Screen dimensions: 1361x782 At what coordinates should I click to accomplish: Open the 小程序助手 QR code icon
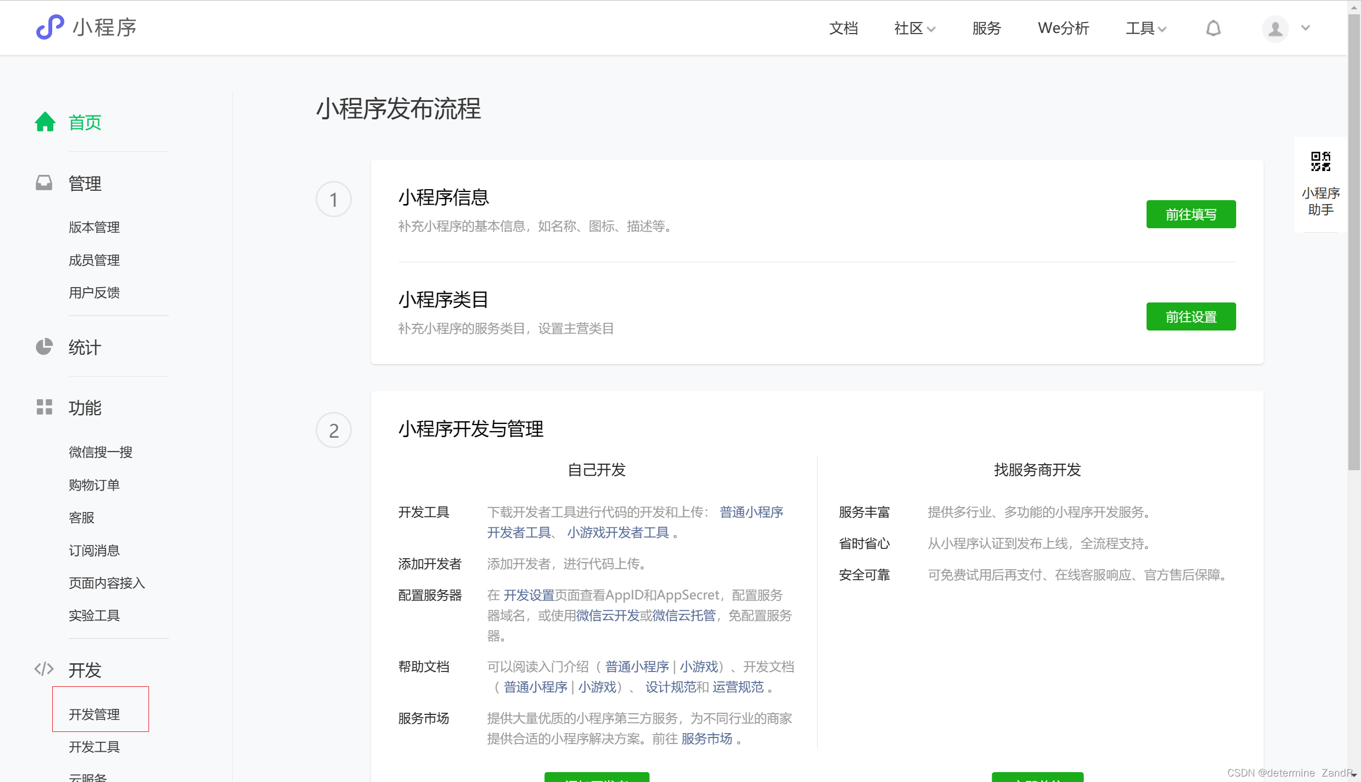coord(1320,162)
